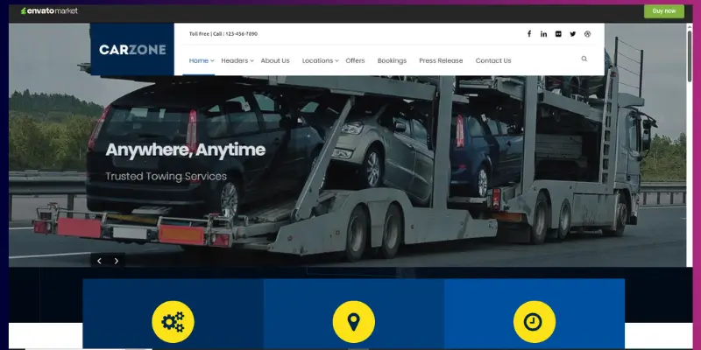
Task: Click the CARZONE logo
Action: (x=132, y=50)
